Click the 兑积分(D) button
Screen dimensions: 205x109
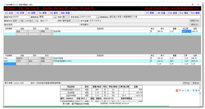(x=194, y=21)
